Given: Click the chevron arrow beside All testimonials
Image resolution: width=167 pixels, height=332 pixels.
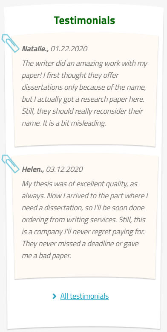Looking at the screenshot, I should coord(54,296).
